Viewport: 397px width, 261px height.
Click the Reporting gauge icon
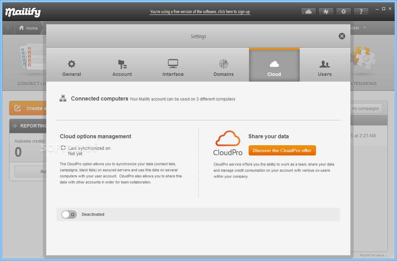15,126
